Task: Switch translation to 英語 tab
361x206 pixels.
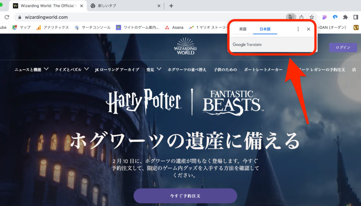Action: (243, 29)
